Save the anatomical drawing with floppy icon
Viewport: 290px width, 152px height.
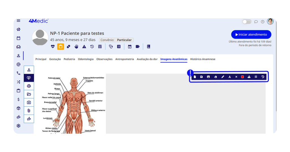pos(201,77)
